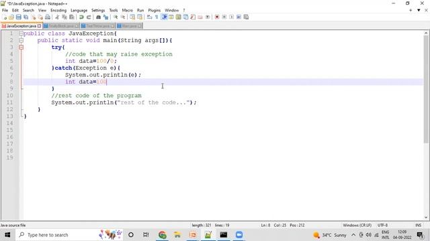Click the New file toolbar icon
This screenshot has height=241, width=430.
[5, 17]
